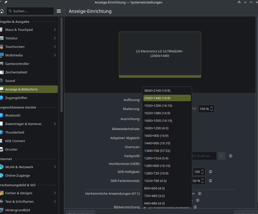Pick 1280×800 (16:10) resolution
This screenshot has height=214, width=258.
tap(167, 166)
